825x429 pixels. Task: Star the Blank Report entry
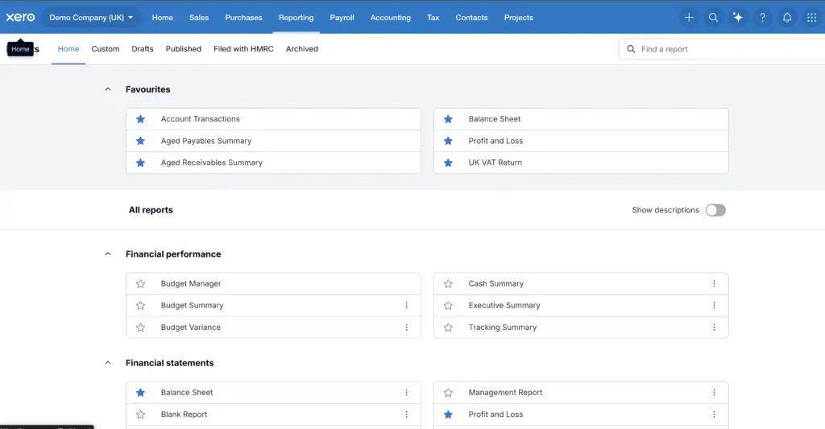click(140, 415)
